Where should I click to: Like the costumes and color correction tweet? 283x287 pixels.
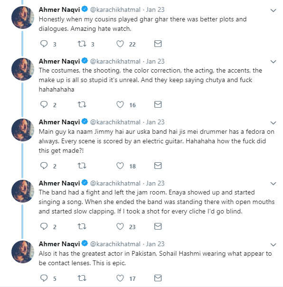pyautogui.click(x=120, y=105)
